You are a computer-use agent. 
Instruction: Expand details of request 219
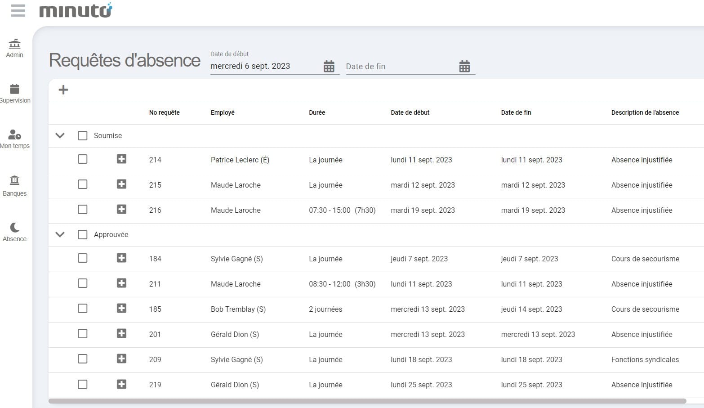[x=121, y=384]
